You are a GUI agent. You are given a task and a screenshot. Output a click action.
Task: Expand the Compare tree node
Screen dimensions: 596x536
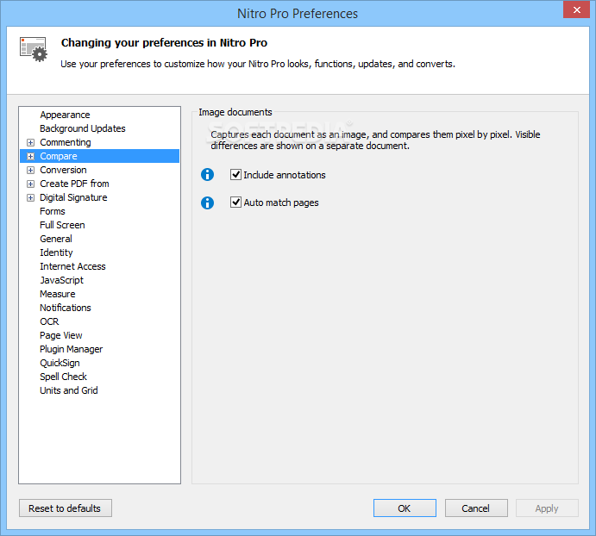(x=30, y=156)
